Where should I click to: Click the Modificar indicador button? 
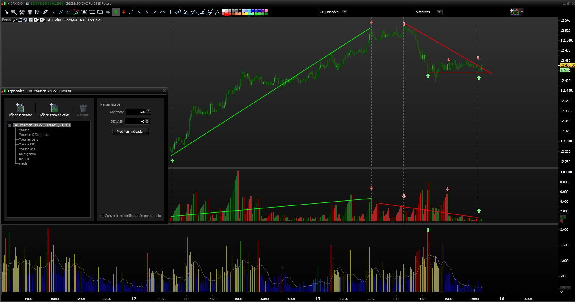tap(130, 131)
